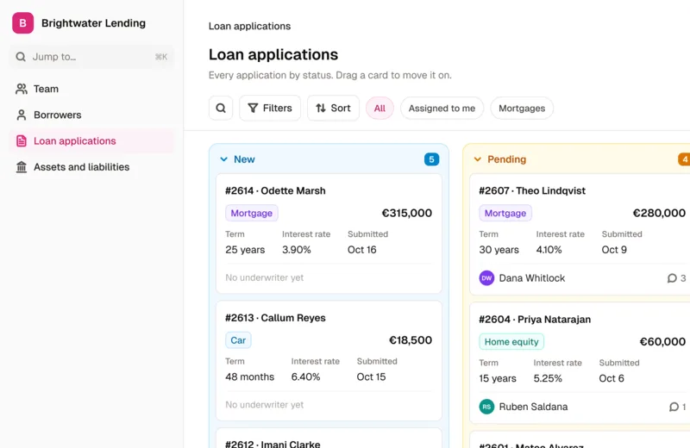Filter by Mortgages chip

pyautogui.click(x=522, y=109)
